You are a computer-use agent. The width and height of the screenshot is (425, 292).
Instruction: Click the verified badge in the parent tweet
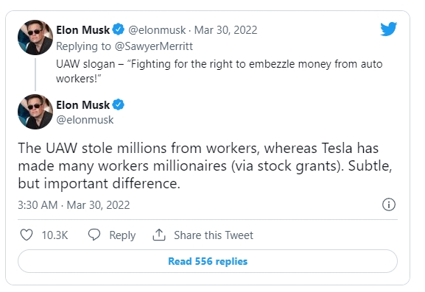(118, 29)
